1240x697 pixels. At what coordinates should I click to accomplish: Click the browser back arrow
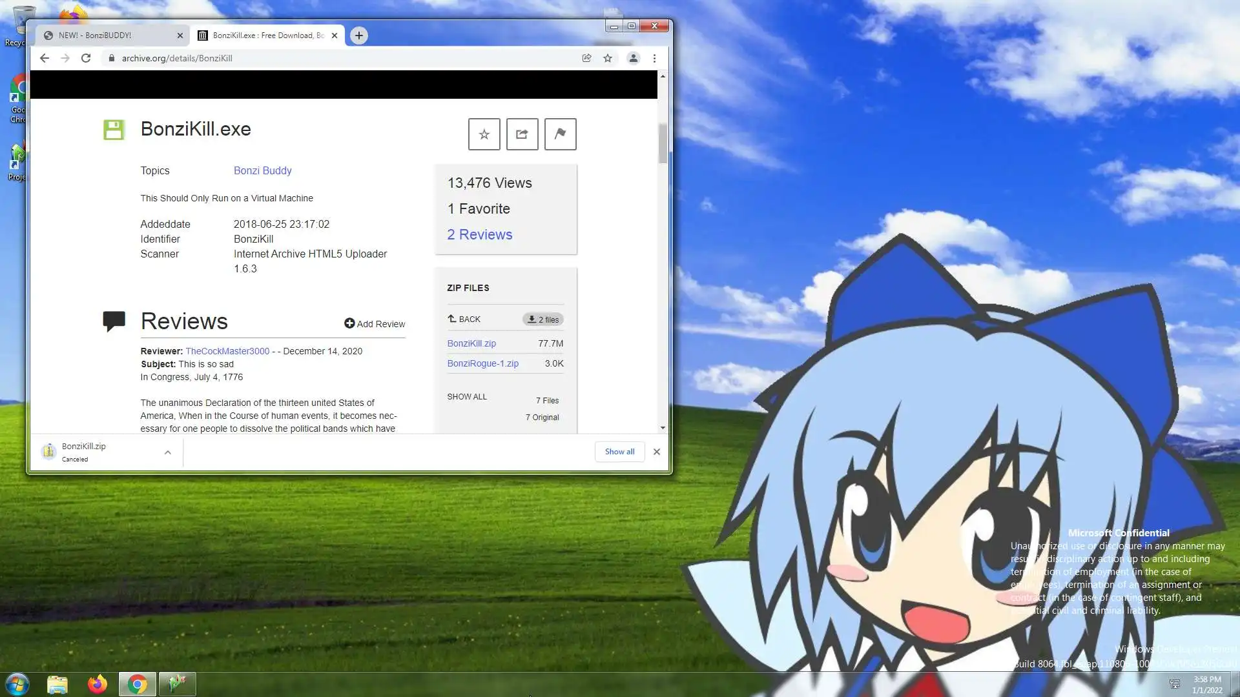point(44,58)
